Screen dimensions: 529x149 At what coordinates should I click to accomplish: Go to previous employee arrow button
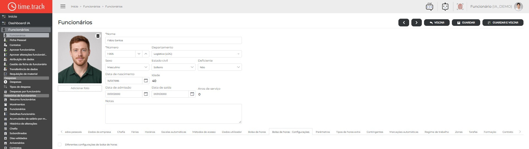point(404,23)
